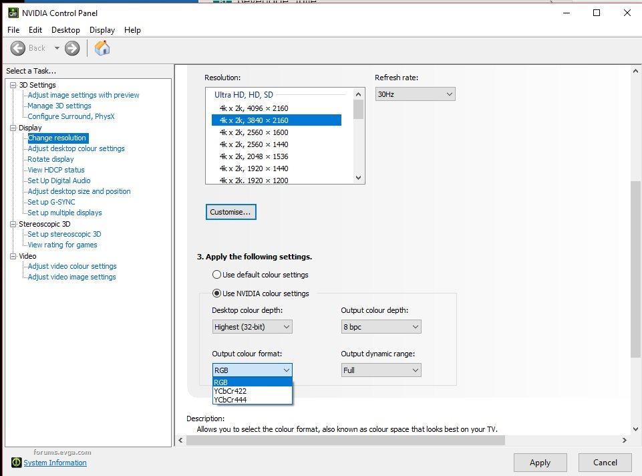
Task: Choose RGB in the open format list
Action: (x=253, y=382)
